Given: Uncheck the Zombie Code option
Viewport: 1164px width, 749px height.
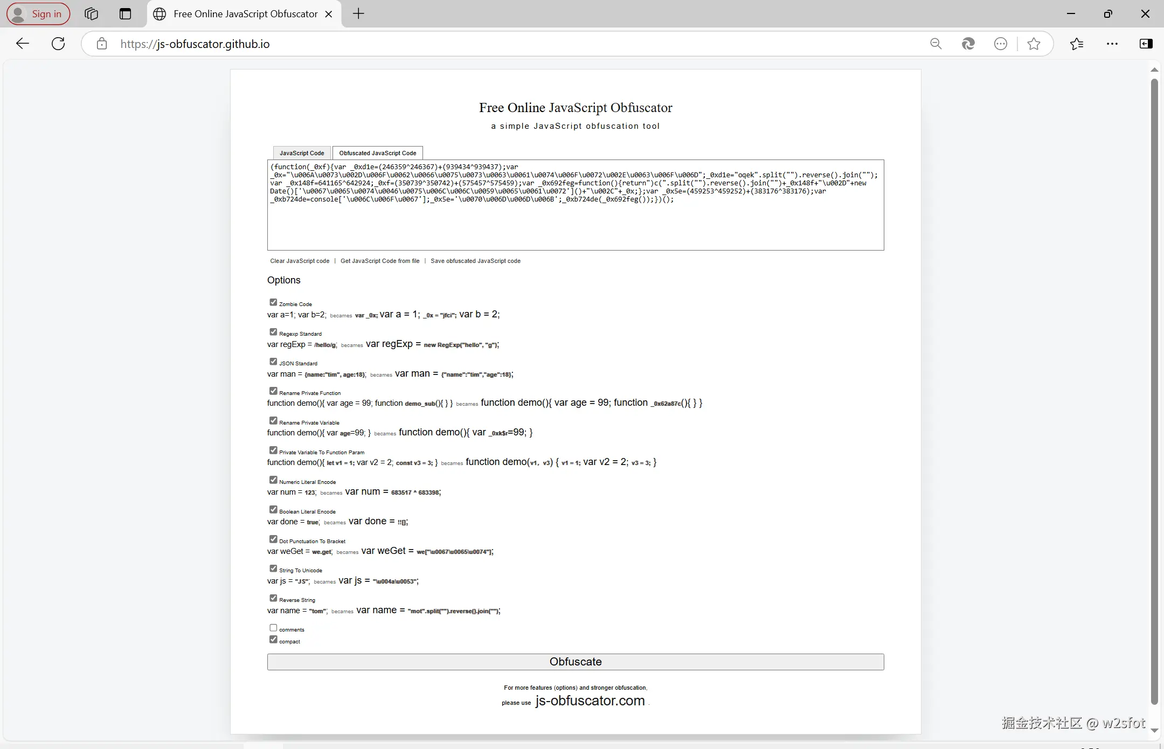Looking at the screenshot, I should (x=273, y=302).
